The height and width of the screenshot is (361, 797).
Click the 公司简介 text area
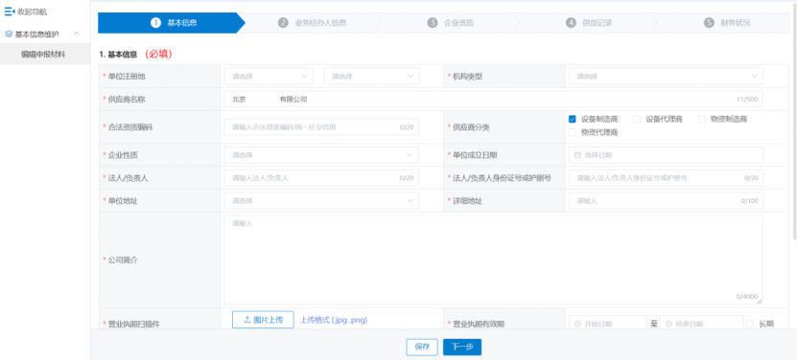tap(493, 259)
